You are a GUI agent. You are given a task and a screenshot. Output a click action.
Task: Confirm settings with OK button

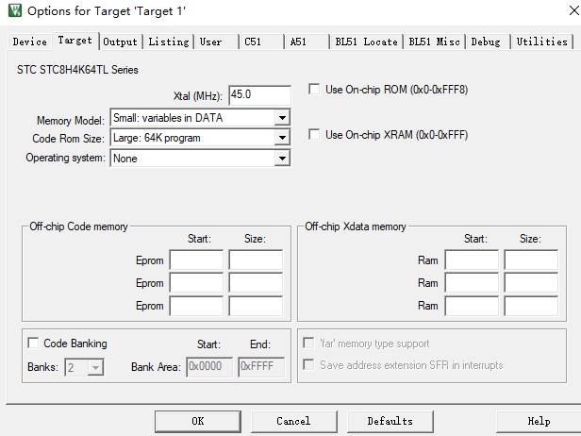[x=198, y=421]
